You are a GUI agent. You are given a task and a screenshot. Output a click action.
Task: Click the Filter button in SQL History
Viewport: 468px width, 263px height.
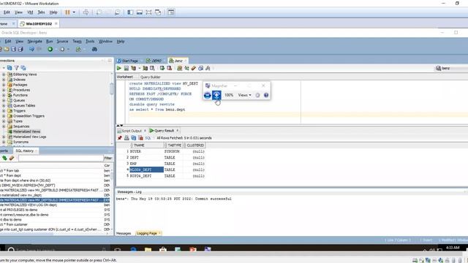pyautogui.click(x=108, y=158)
